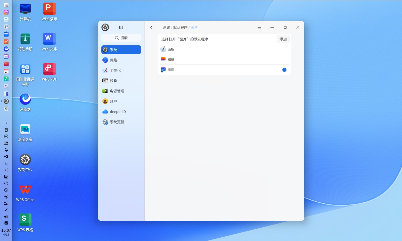Select the WPS 表格 desktop icon

25,223
